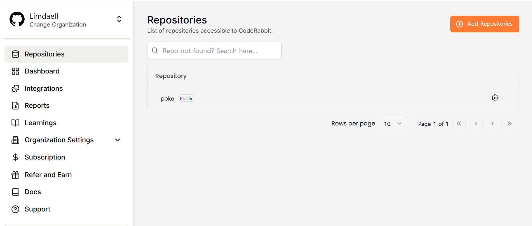Go to the next page
The width and height of the screenshot is (532, 226).
click(x=492, y=123)
